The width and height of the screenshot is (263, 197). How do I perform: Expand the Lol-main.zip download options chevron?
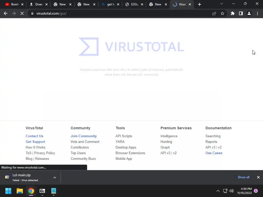tap(55, 178)
